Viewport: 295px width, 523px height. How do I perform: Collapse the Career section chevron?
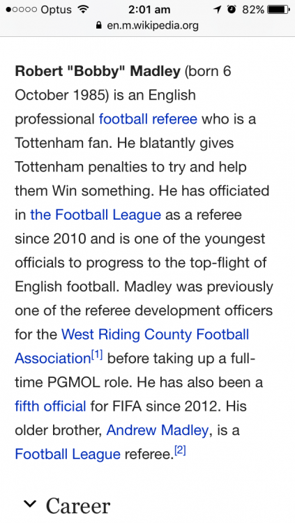click(30, 504)
